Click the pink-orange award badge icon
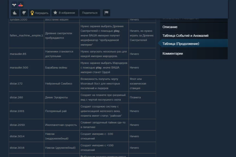Screen dimensions: 236x157 (21, 5)
